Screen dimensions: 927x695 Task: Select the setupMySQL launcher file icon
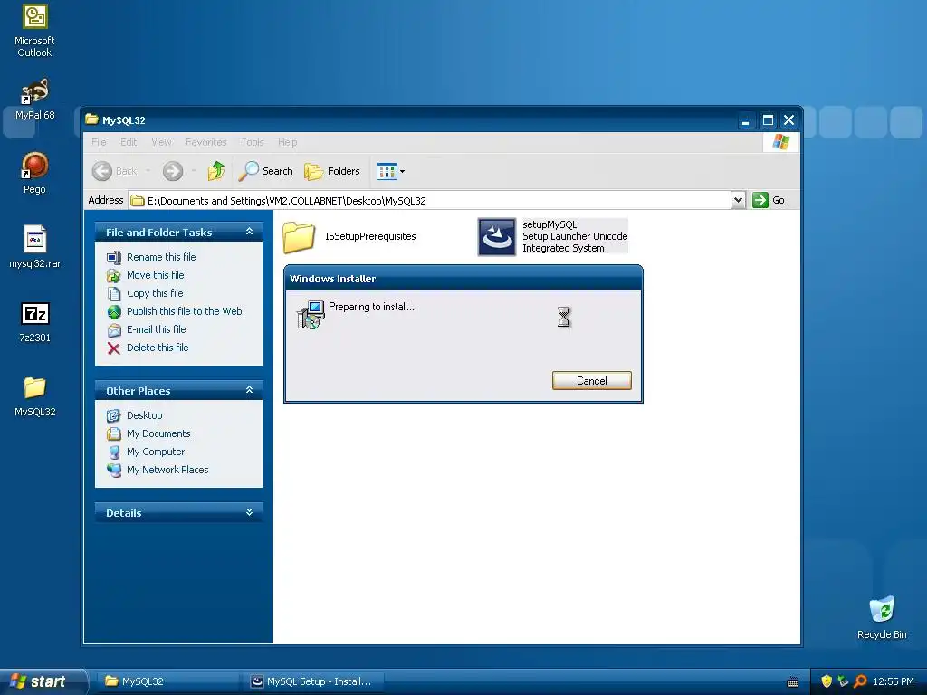tap(497, 237)
